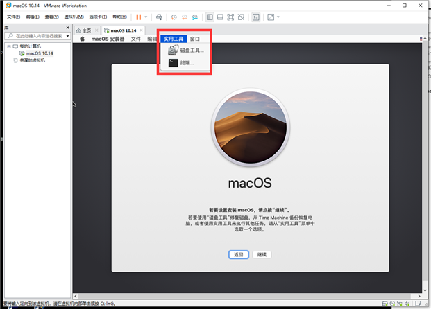This screenshot has width=431, height=309.
Task: Toggle the thumbnail bar view icon
Action: (x=220, y=17)
